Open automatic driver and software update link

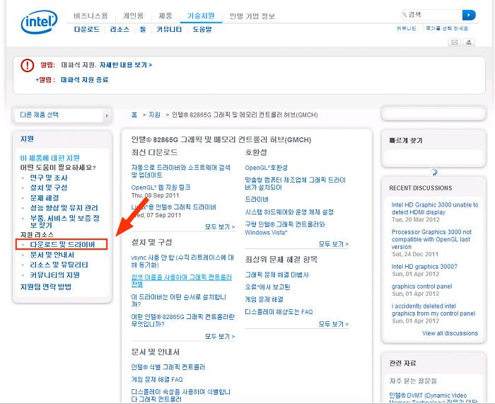coord(181,171)
